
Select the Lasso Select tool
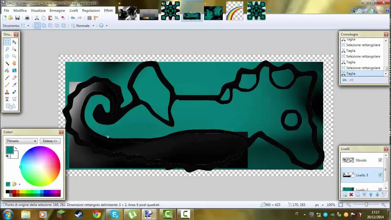pos(7,49)
